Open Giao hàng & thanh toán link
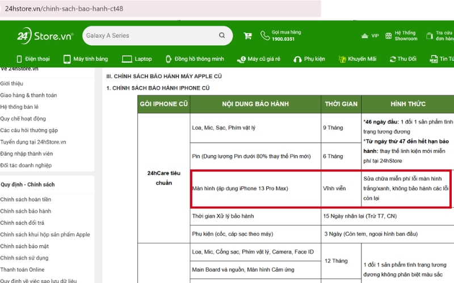 28,95
